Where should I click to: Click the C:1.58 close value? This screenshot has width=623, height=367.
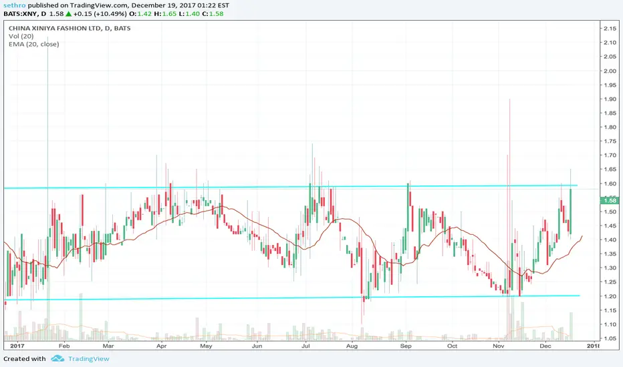point(213,14)
